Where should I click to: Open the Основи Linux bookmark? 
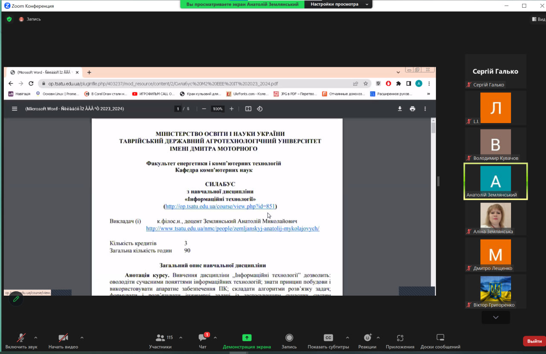click(58, 94)
